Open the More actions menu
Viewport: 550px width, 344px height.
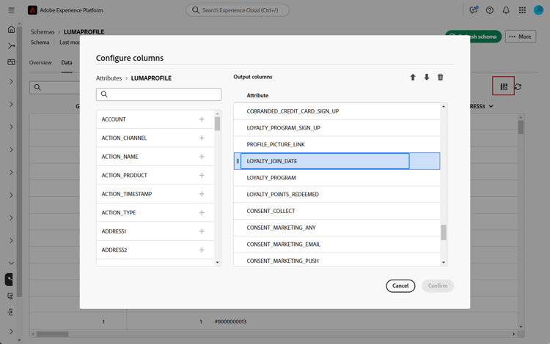pyautogui.click(x=521, y=37)
